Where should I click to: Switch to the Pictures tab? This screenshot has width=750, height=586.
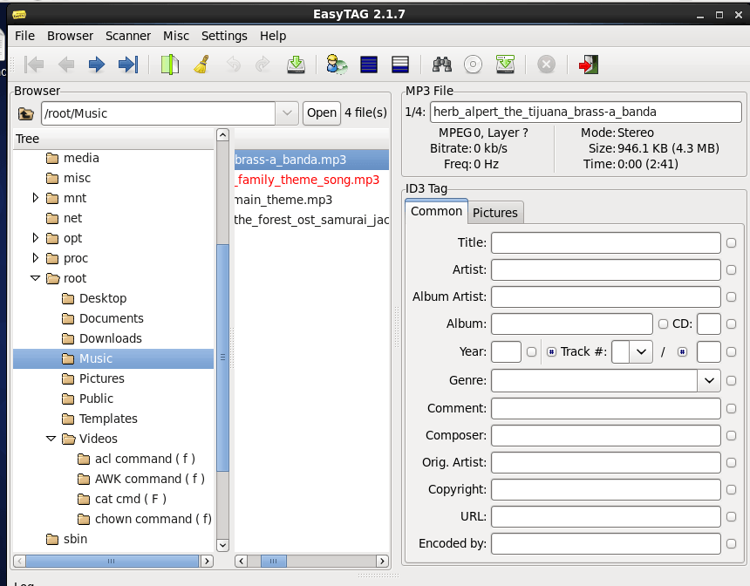click(495, 213)
